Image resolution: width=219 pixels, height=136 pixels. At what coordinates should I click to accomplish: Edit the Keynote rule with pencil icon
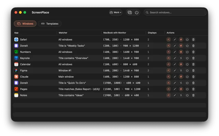(175, 58)
